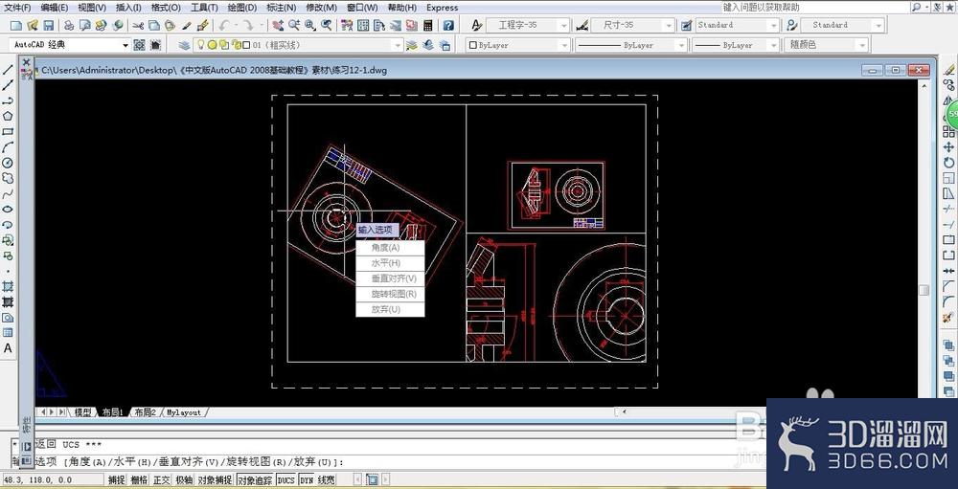
Task: Choose 角度(A) in the popup menu
Action: point(390,248)
